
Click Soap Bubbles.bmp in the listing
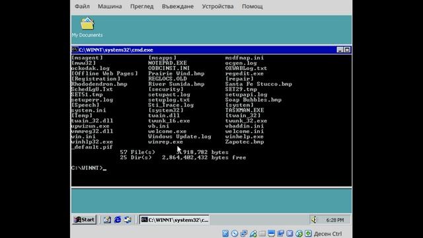253,100
